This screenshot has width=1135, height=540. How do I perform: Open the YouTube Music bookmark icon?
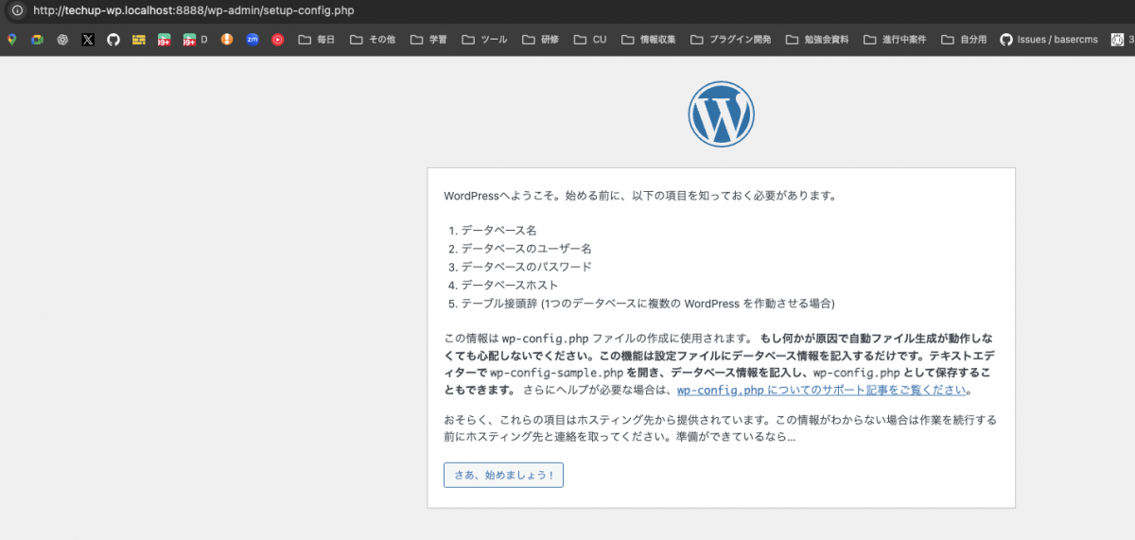277,40
